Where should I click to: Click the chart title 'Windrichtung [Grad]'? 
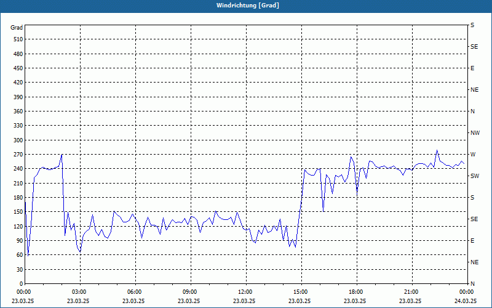[x=248, y=6]
